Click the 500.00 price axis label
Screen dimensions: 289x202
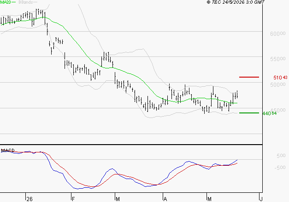278,84
